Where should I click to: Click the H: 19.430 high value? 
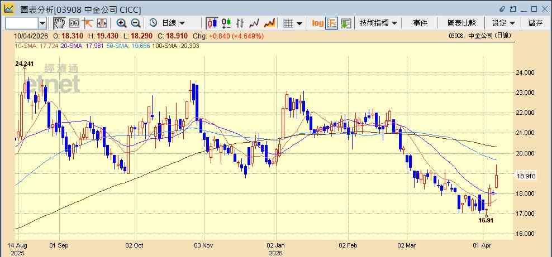104,36
